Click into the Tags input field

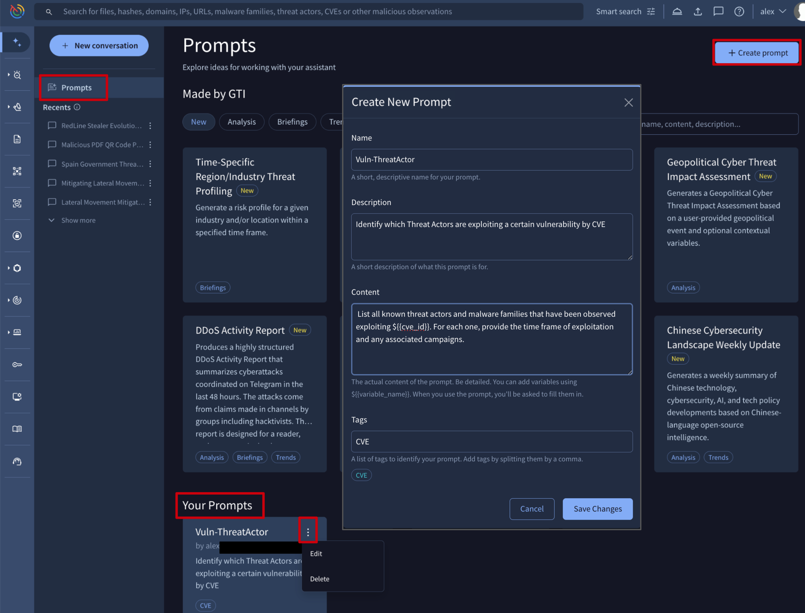pyautogui.click(x=491, y=442)
